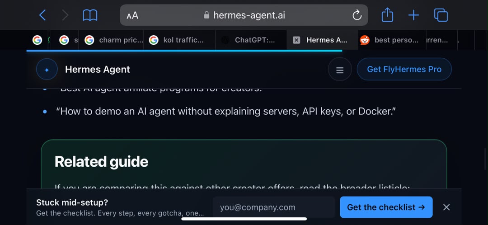Reload the page with the refresh icon

[357, 15]
